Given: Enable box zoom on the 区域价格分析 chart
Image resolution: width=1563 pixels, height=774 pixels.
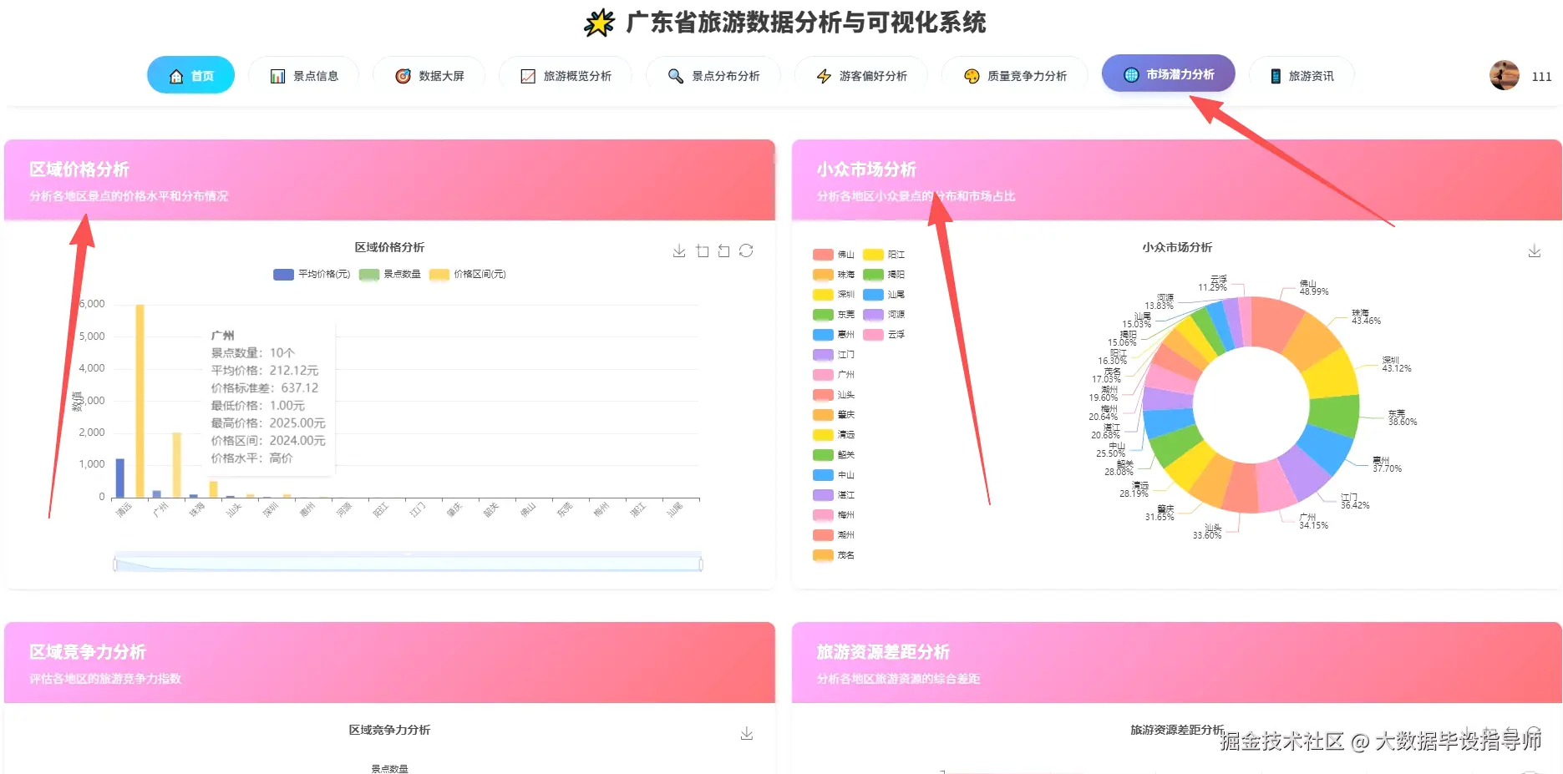Looking at the screenshot, I should [702, 250].
